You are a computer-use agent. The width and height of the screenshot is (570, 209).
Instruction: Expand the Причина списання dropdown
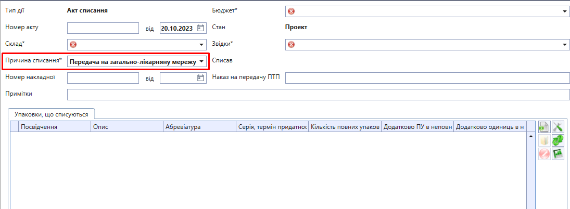201,62
